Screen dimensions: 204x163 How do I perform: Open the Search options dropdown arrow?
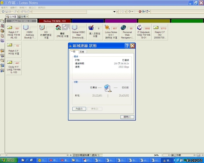[149, 11]
